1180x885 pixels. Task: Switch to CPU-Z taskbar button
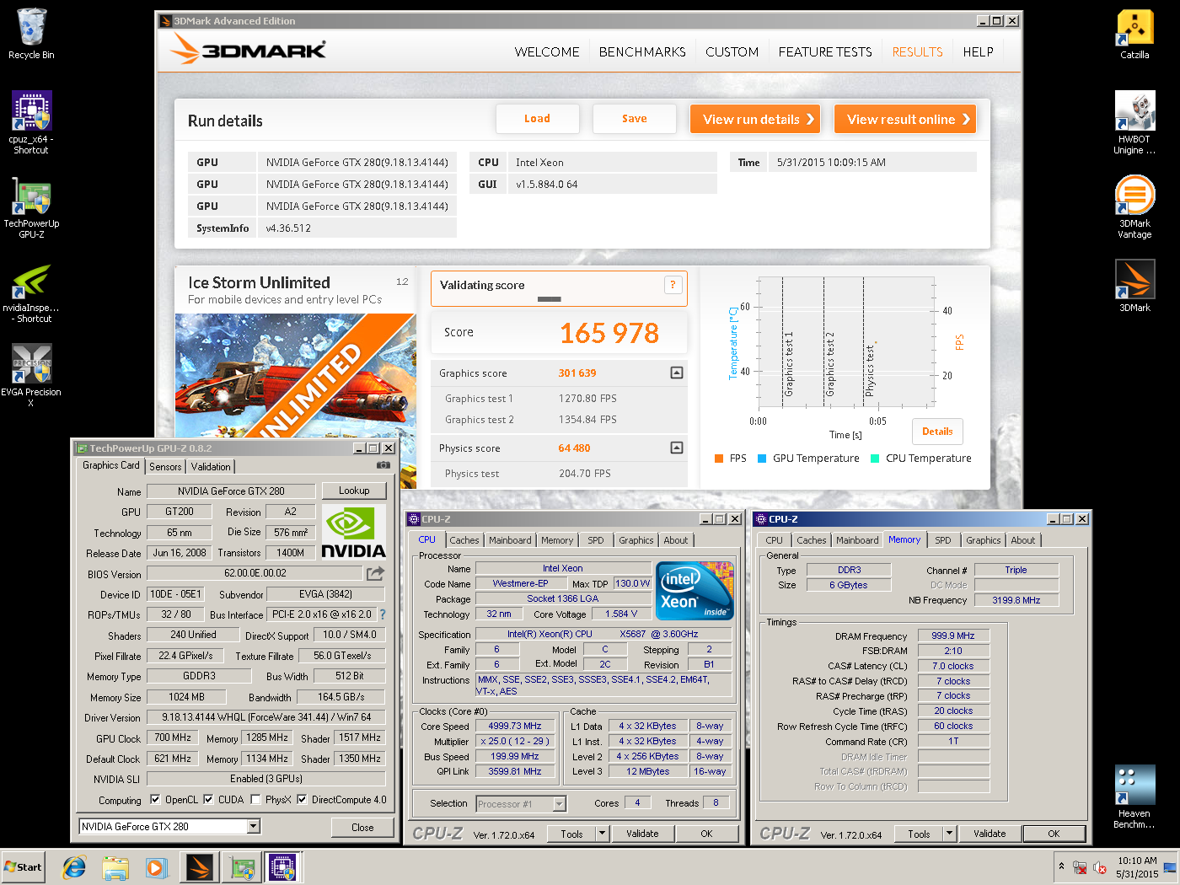283,867
